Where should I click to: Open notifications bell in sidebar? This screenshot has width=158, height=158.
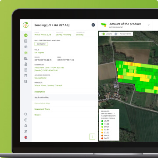26,126
